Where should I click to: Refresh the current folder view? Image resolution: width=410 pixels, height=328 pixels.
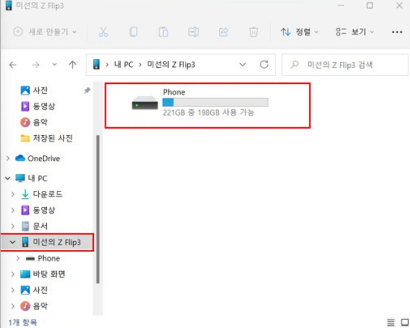tap(264, 64)
